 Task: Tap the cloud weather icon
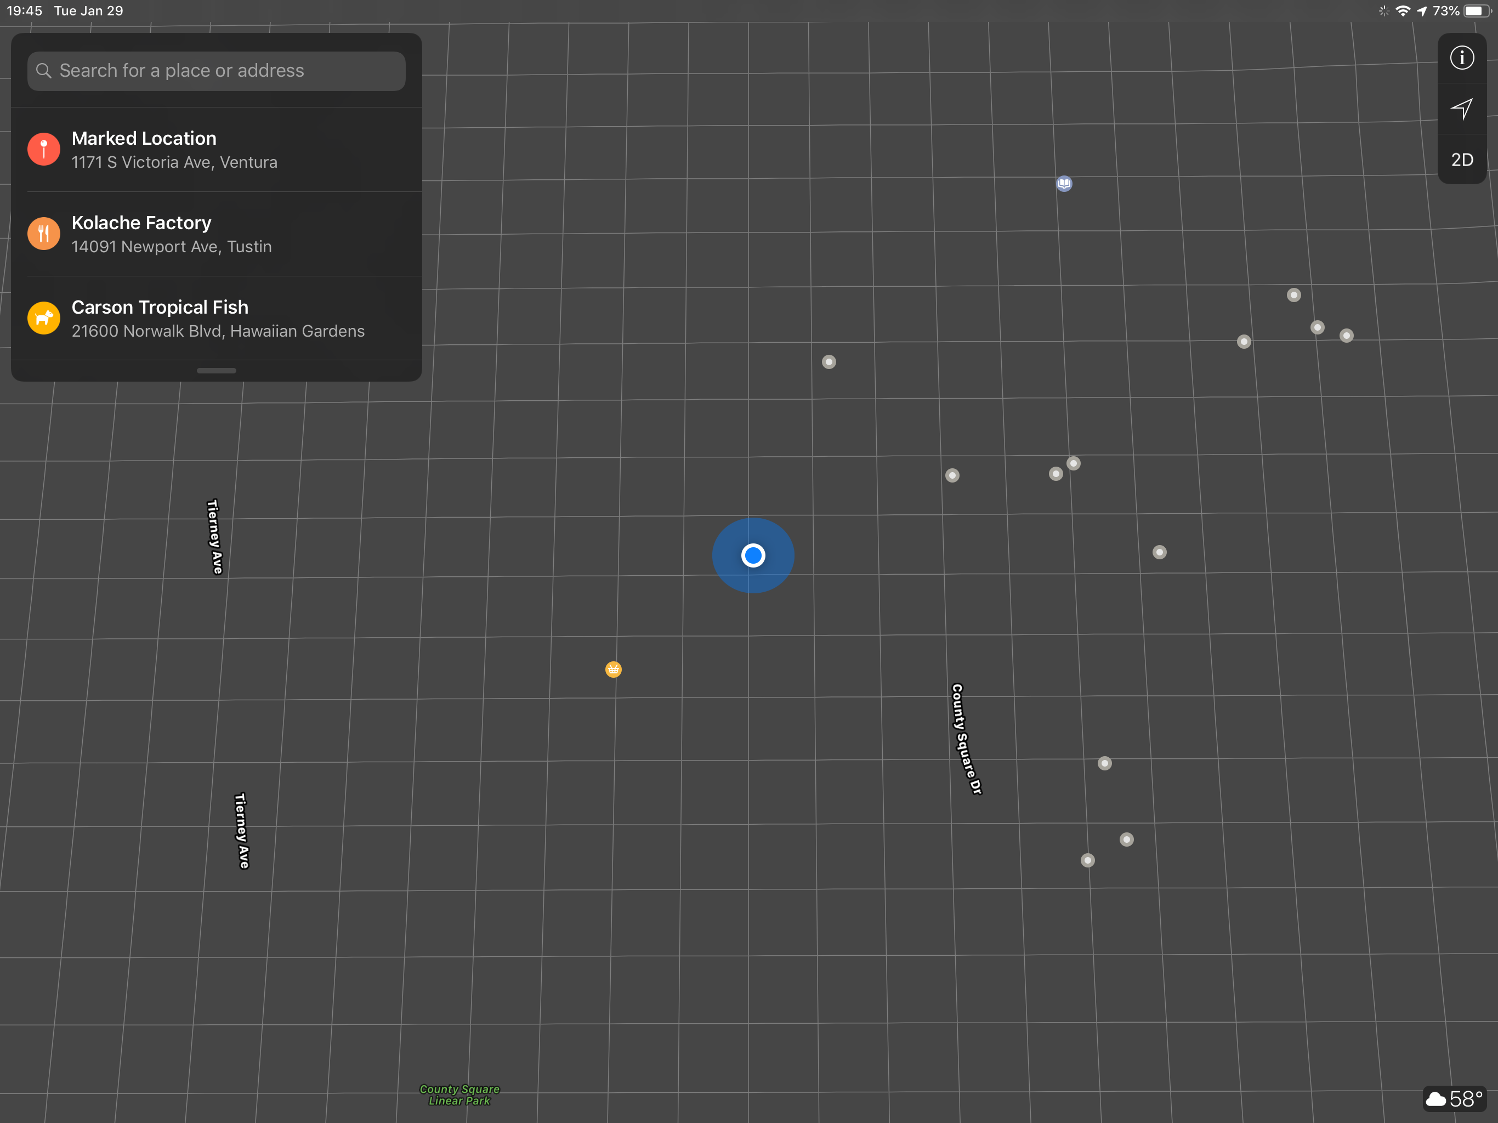click(1435, 1099)
